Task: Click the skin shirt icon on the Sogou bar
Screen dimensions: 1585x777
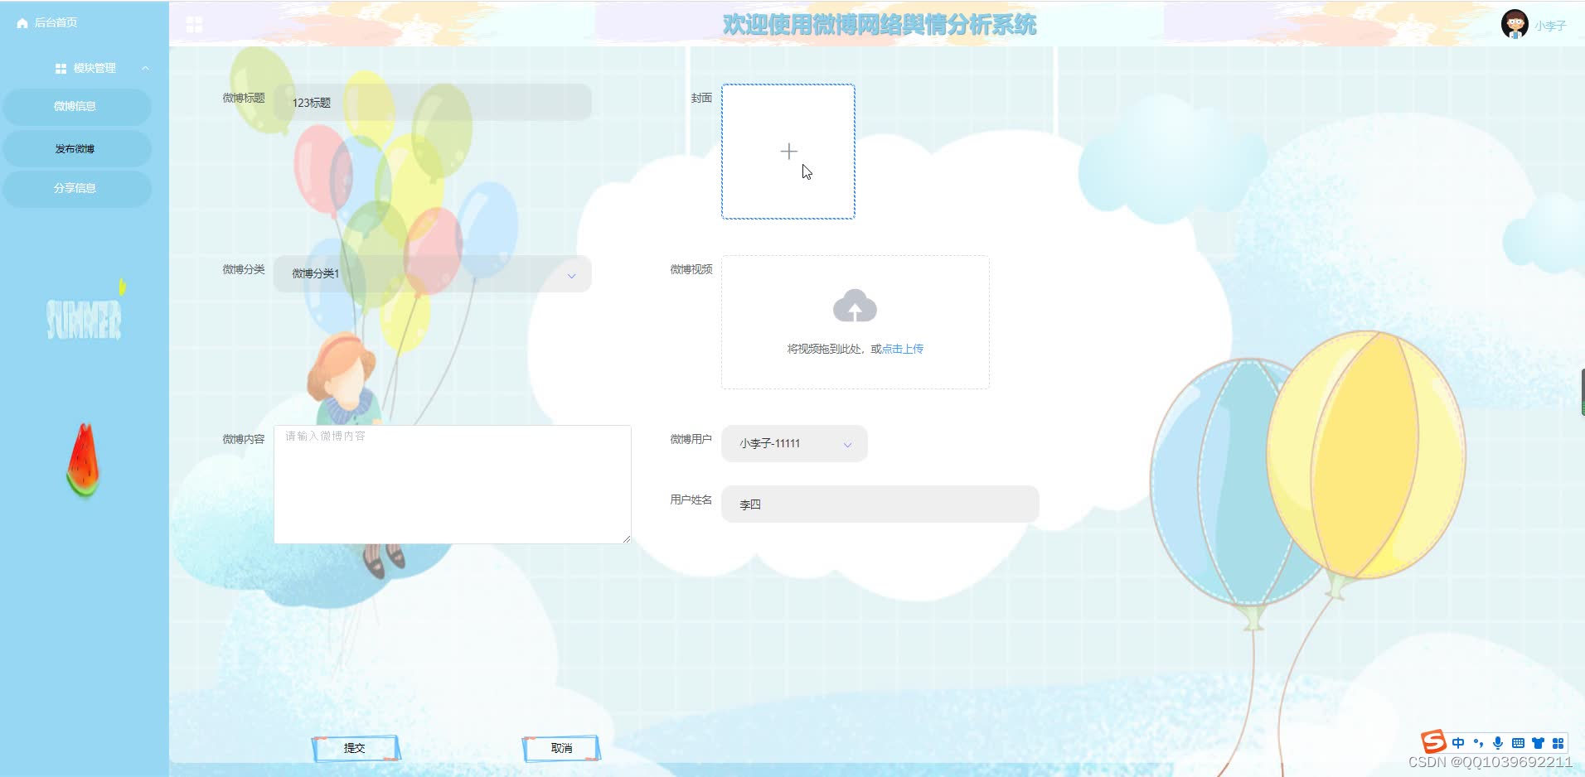Action: tap(1538, 743)
